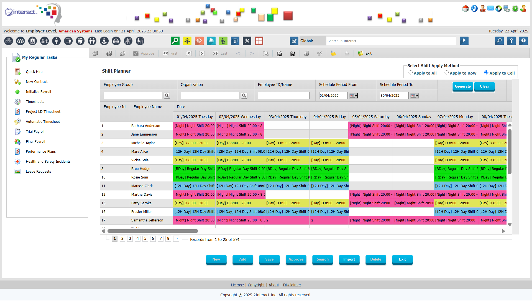Screen dimensions: 532x301
Task: Select Bree Hodge's 01/04/2025 Regular Day Shift cell
Action: click(194, 169)
